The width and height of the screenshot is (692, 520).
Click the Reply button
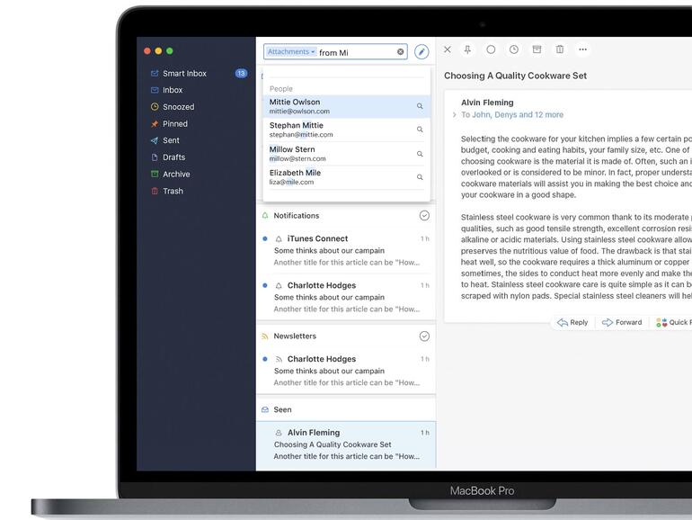click(x=572, y=322)
